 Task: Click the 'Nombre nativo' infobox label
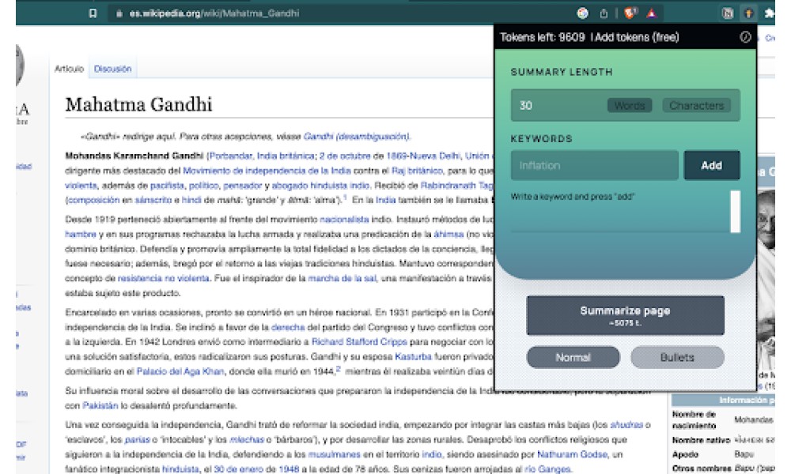[x=701, y=440]
